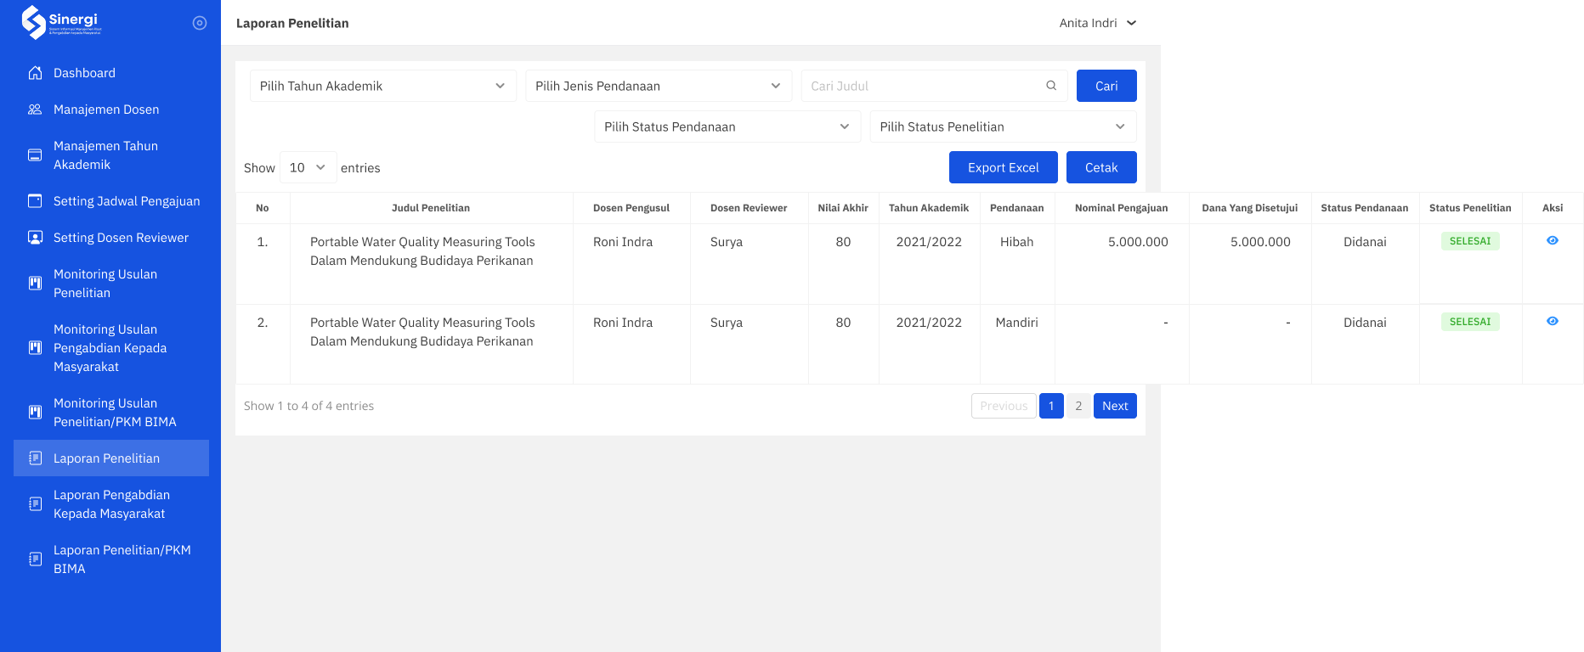Click the Export Excel button

(1004, 167)
